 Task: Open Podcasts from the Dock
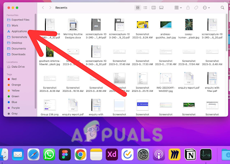(159, 155)
